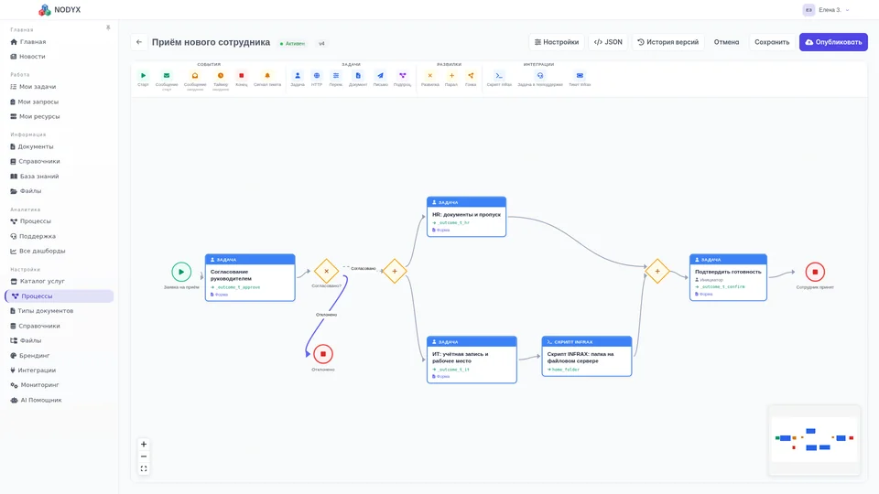This screenshot has width=879, height=494.
Task: Open Мои запросы
Action: tap(59, 102)
